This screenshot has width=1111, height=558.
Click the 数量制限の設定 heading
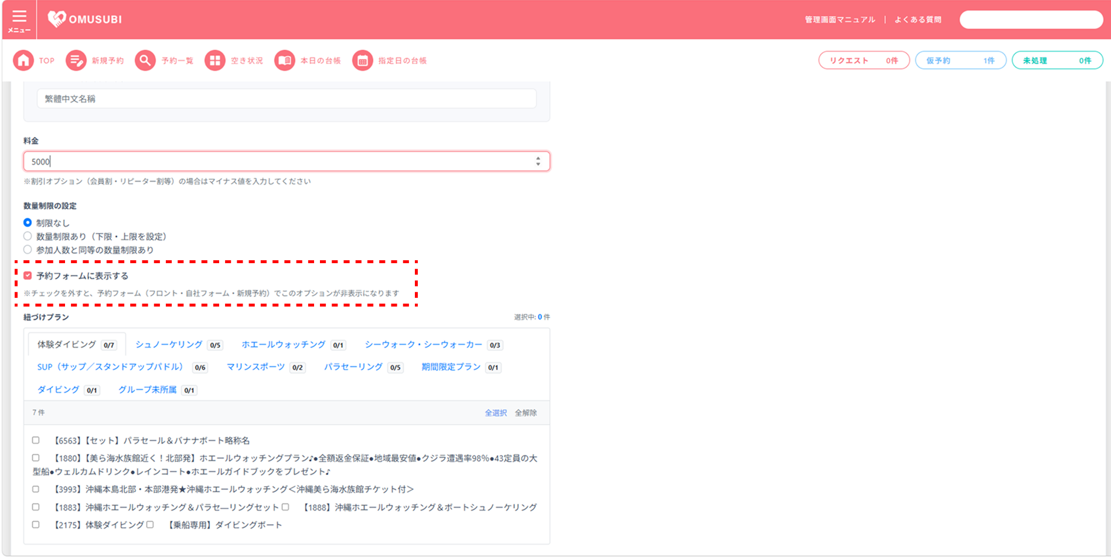(x=50, y=206)
